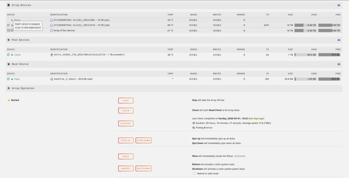Screen dimensions: 349x178
Task: Select the SanDisk_3.2Gen1 identification text
Action: pos(73,79)
